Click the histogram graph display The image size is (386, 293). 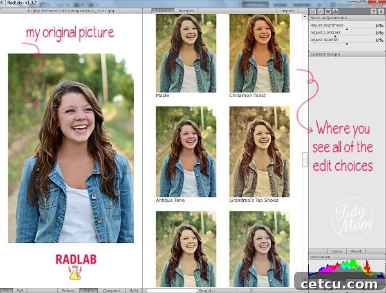[x=347, y=269]
